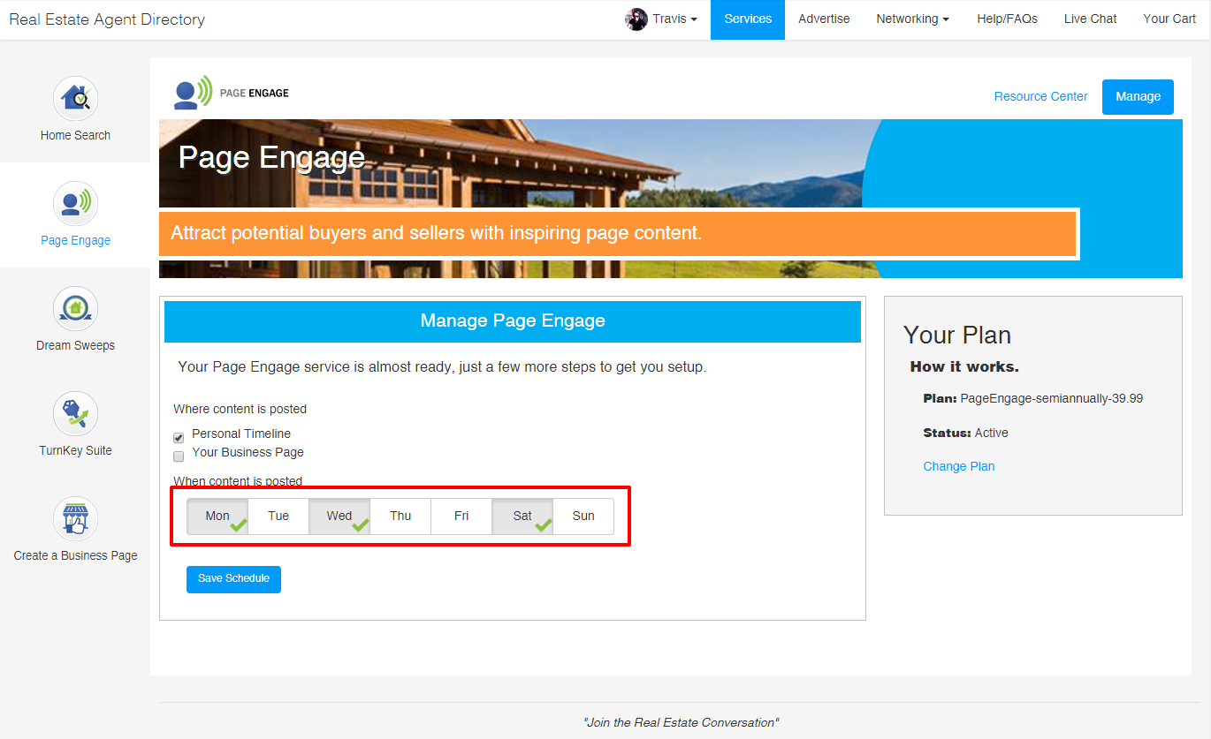Follow the Change Plan link
The width and height of the screenshot is (1211, 739).
pos(958,466)
